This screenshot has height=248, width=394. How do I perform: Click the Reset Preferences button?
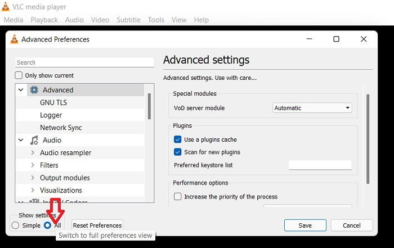click(x=97, y=226)
